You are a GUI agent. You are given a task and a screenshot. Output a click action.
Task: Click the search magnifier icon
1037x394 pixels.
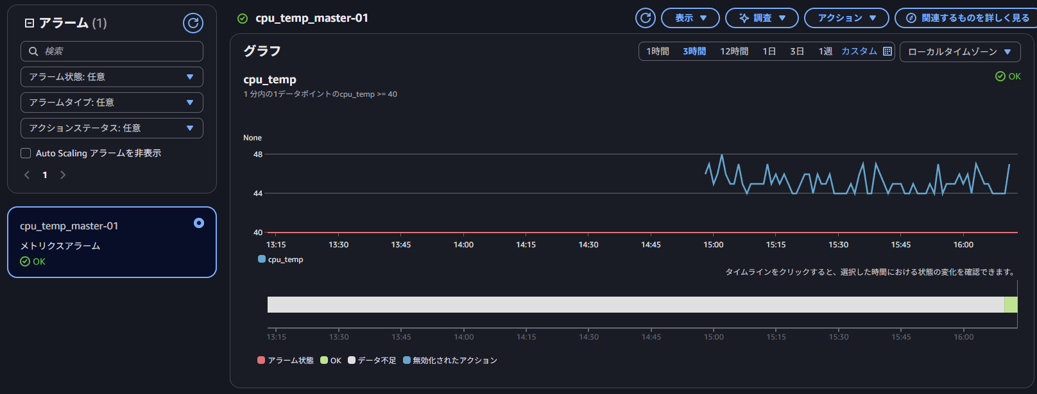[x=33, y=51]
